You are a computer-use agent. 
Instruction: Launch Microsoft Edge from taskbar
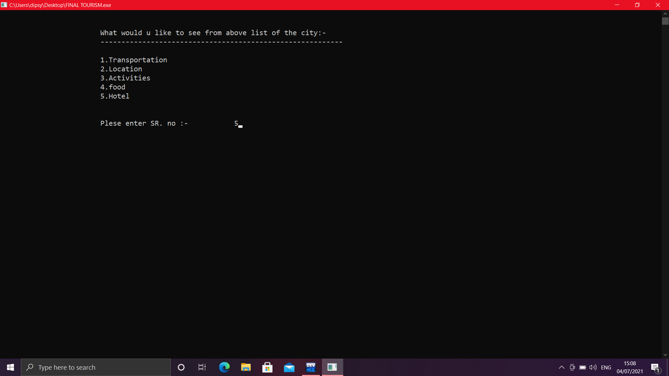(224, 367)
